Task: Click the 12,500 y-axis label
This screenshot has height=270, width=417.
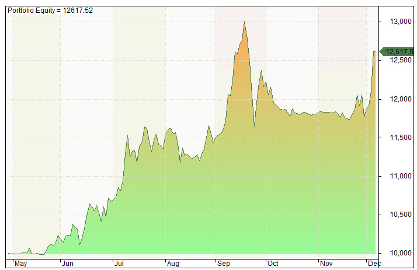Action: pyautogui.click(x=401, y=60)
